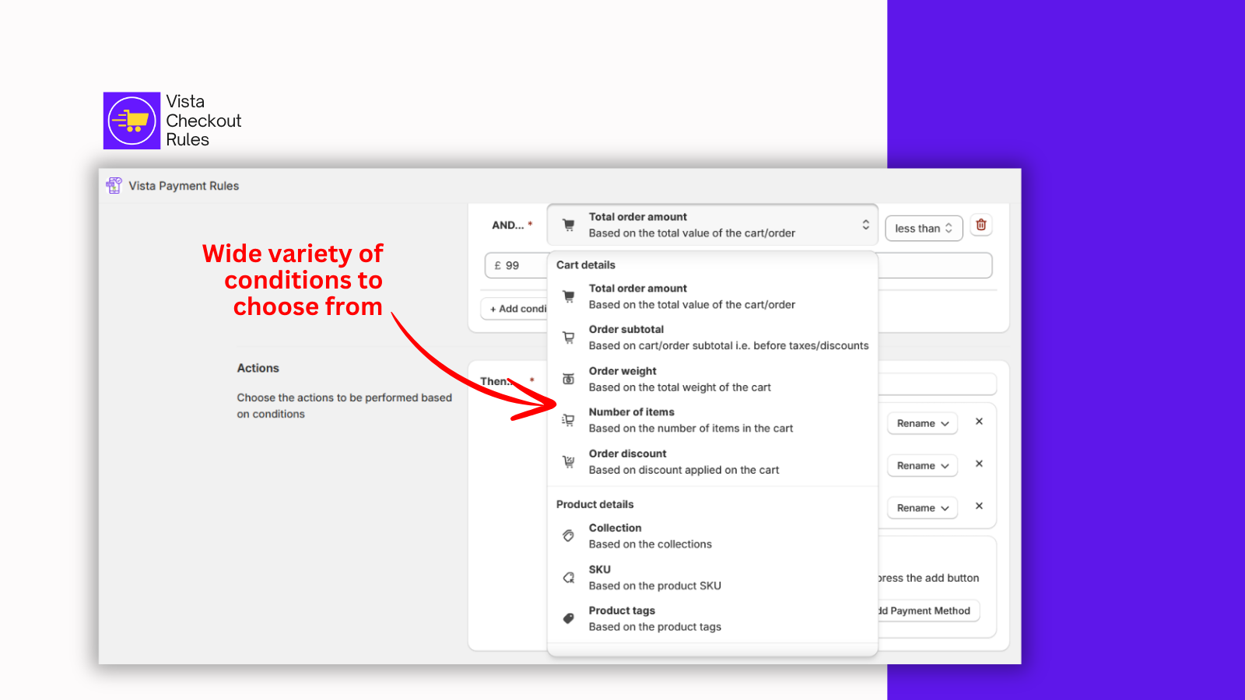Click the Vista Payment Rules title
The image size is (1245, 700).
point(184,186)
